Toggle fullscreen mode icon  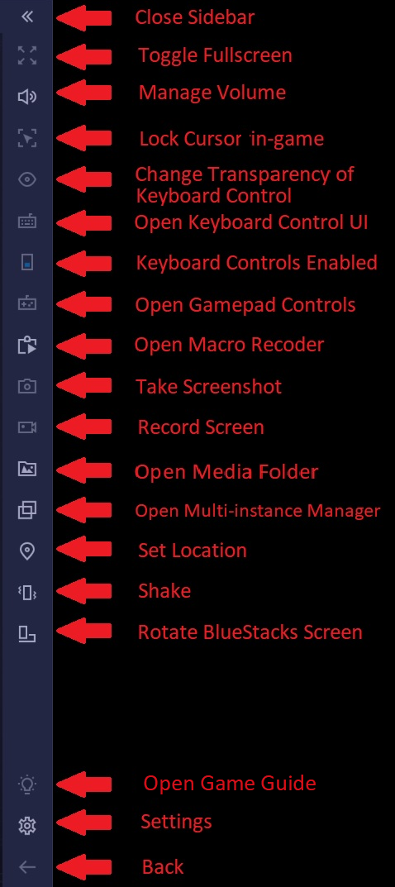coord(27,55)
